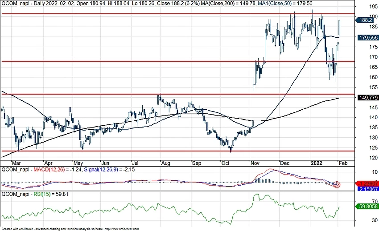Click the 170 price axis label
379x231 pixels.
(x=374, y=57)
